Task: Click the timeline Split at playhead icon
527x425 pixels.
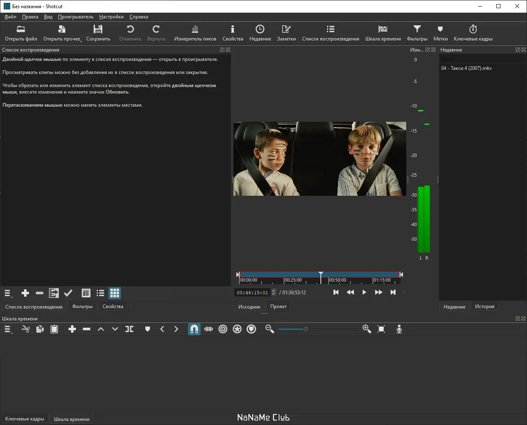Action: click(129, 329)
